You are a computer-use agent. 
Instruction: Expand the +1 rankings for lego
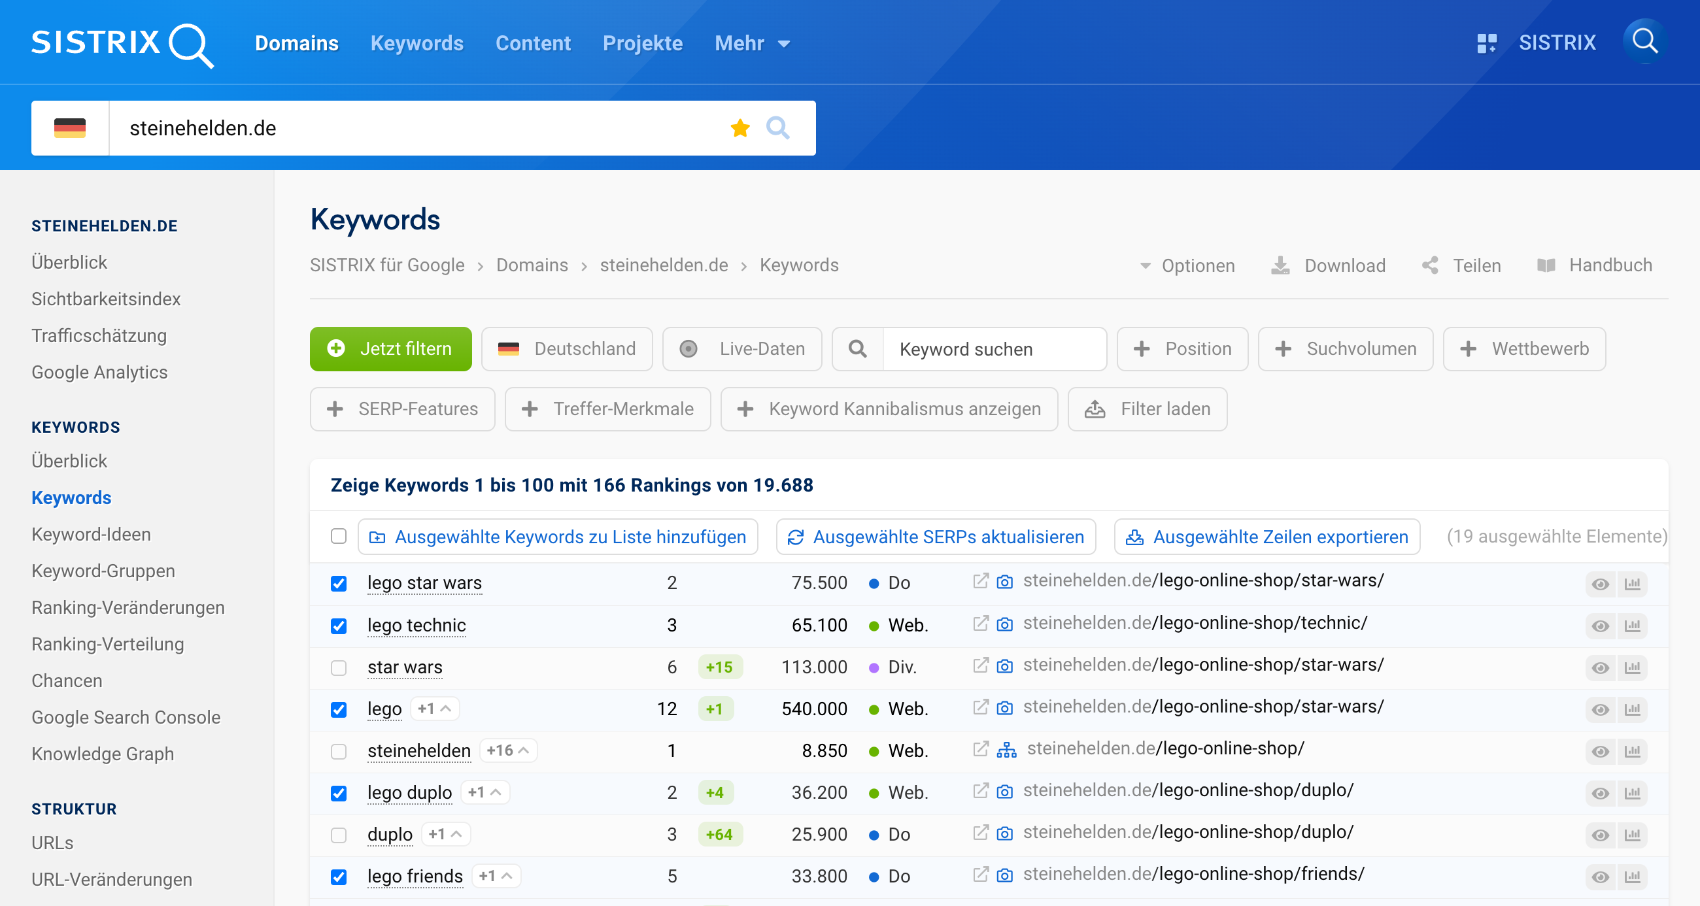[435, 709]
